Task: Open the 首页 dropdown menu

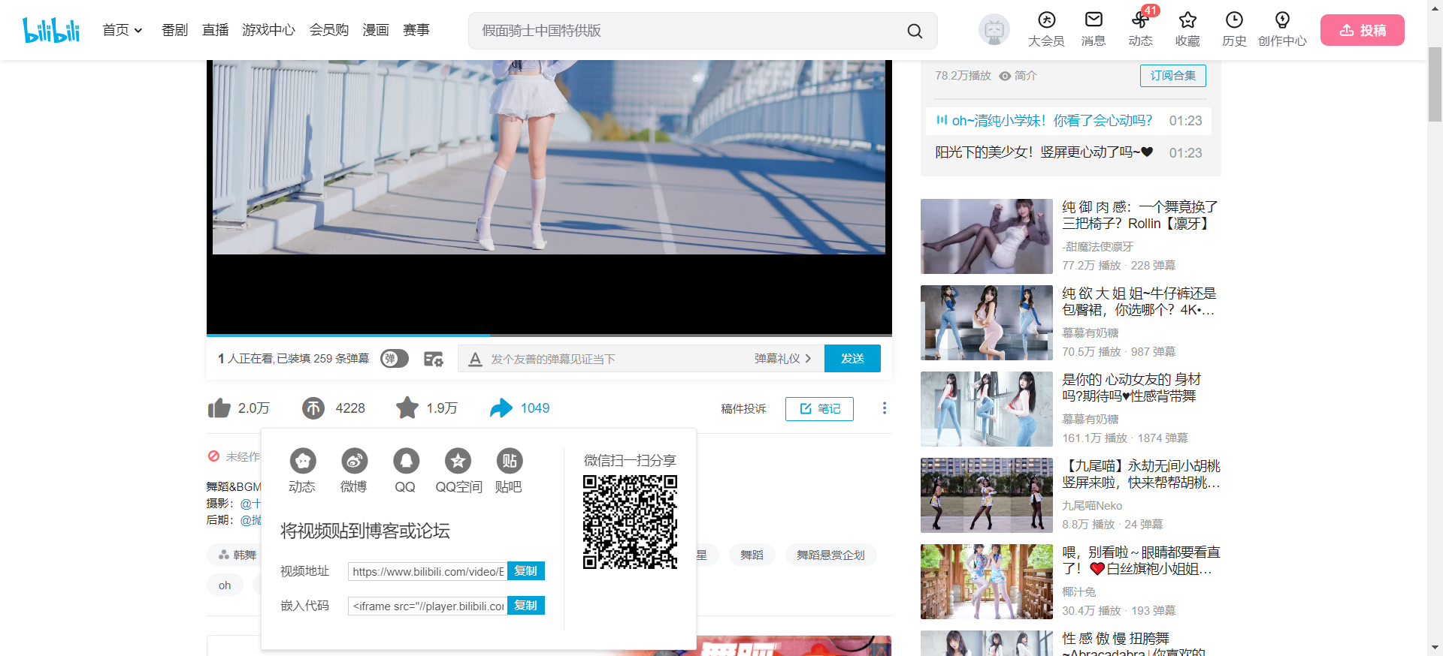Action: [123, 30]
